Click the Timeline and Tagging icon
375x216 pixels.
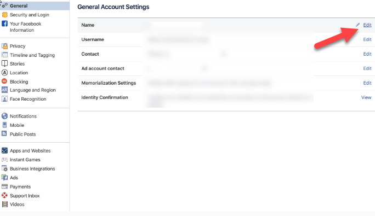point(4,55)
